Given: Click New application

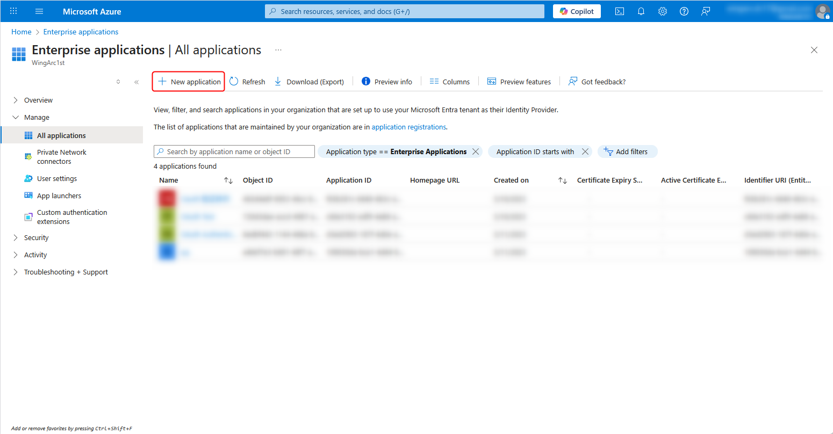Looking at the screenshot, I should (x=189, y=82).
